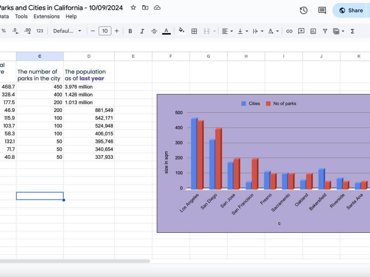Click the Los Angeles blue bar

[194, 154]
